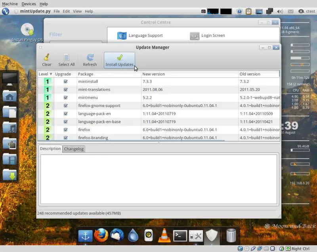
Task: Uncheck the language-pack-en-base upgrade checkbox
Action: point(65,122)
